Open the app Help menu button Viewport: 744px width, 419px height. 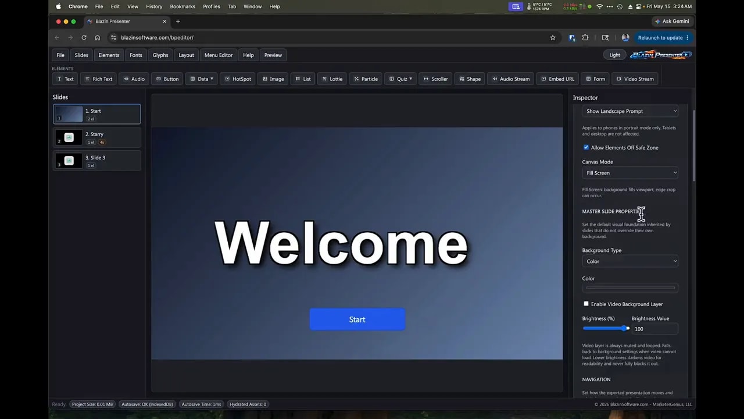248,55
